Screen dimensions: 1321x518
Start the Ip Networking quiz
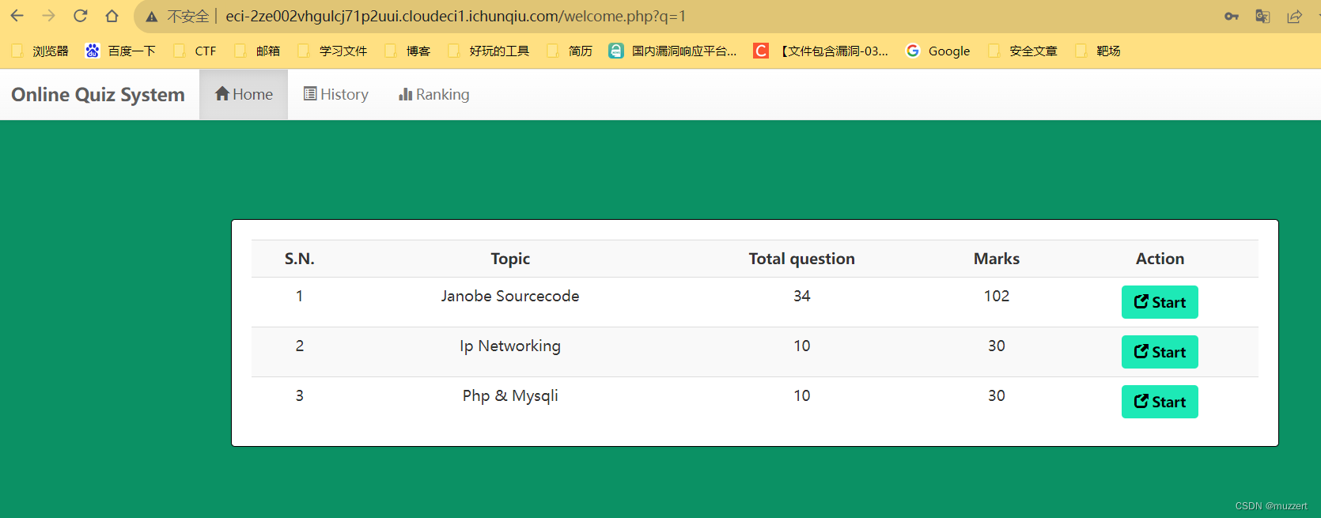tap(1160, 352)
